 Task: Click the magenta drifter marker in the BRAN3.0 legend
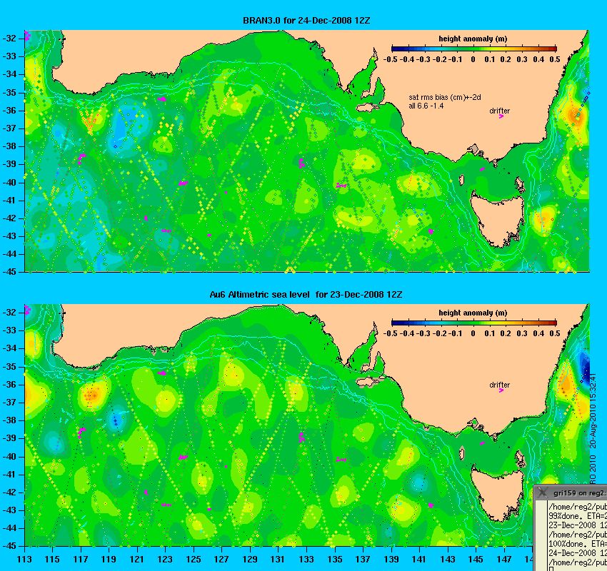[501, 116]
